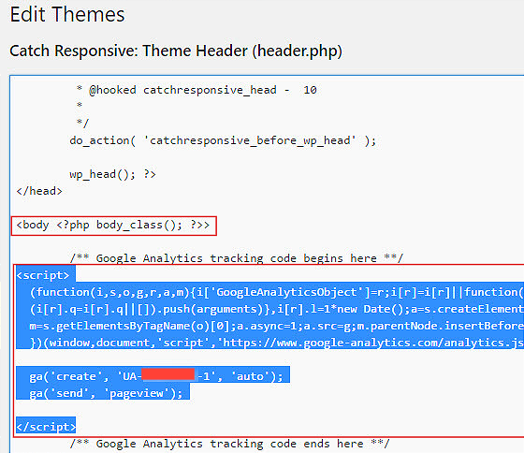The image size is (524, 453).
Task: Click the closing </head> tag line
Action: (39, 191)
